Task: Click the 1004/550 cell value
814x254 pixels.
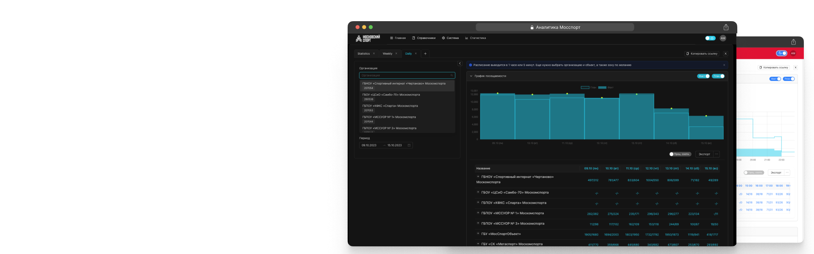Action: click(652, 180)
